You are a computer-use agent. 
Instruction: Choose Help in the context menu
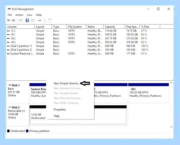pos(57,116)
